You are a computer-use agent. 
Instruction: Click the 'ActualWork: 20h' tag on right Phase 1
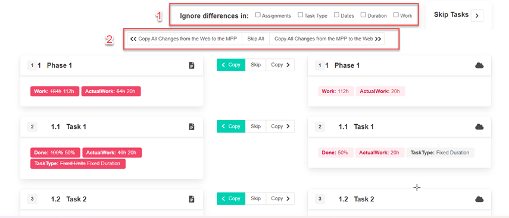(x=380, y=91)
